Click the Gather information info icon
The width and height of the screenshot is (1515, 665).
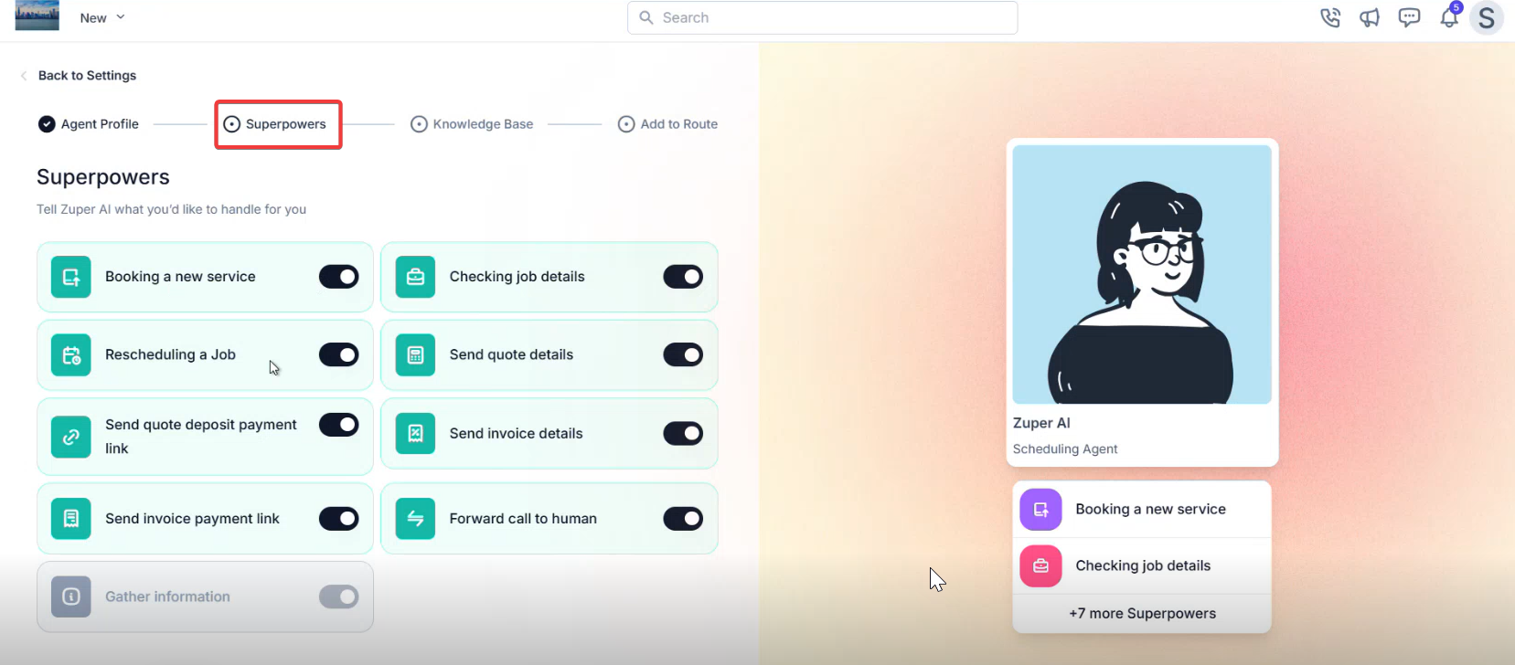click(x=71, y=596)
